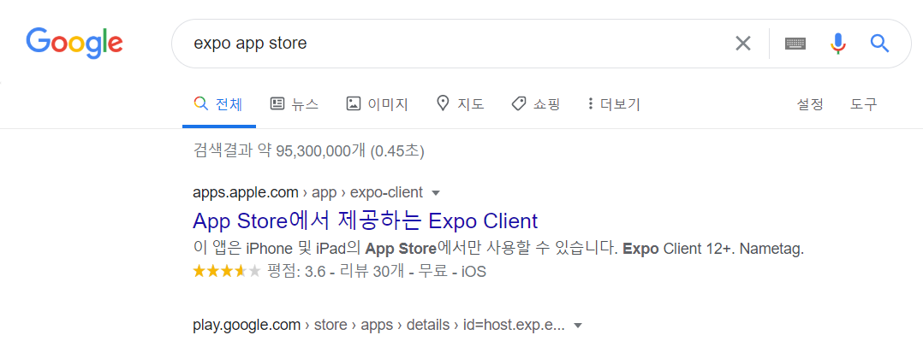Open 'App Store에서 제공하는 Expo Client' result
The width and height of the screenshot is (923, 341).
coord(365,220)
